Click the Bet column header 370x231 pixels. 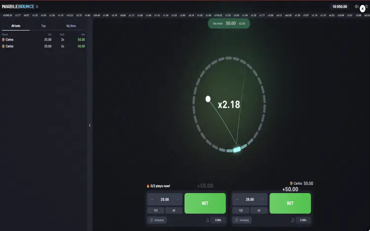[50, 34]
